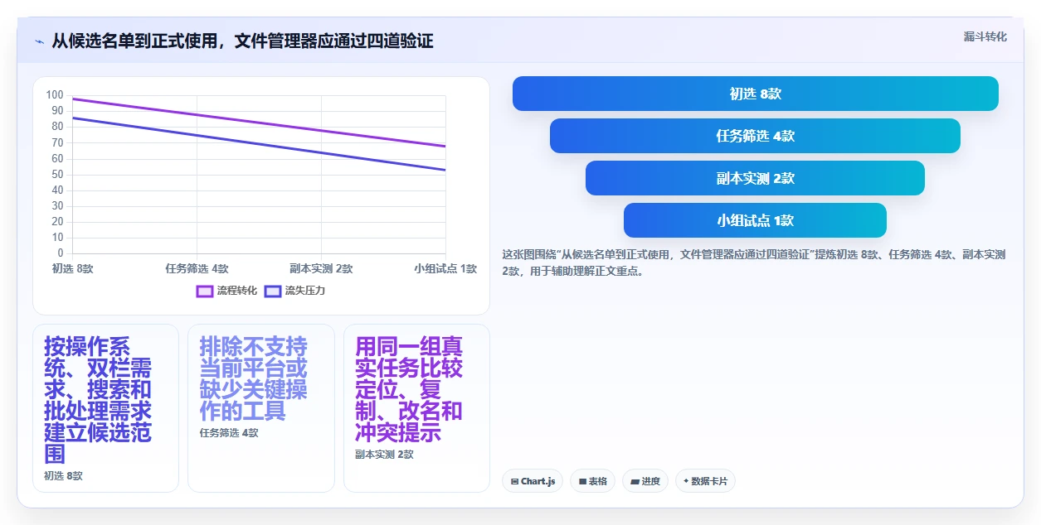Click the 副本实测 2款 caption under the third card
Viewport: 1041px width, 525px height.
pyautogui.click(x=384, y=455)
